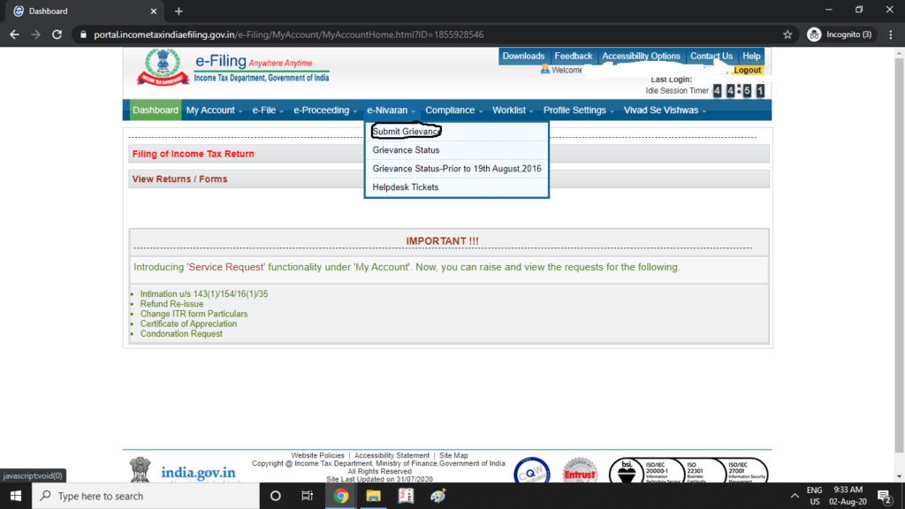905x509 pixels.
Task: Click the Windows search box
Action: (146, 496)
